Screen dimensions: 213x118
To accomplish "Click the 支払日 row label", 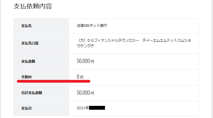I will pyautogui.click(x=26, y=108).
